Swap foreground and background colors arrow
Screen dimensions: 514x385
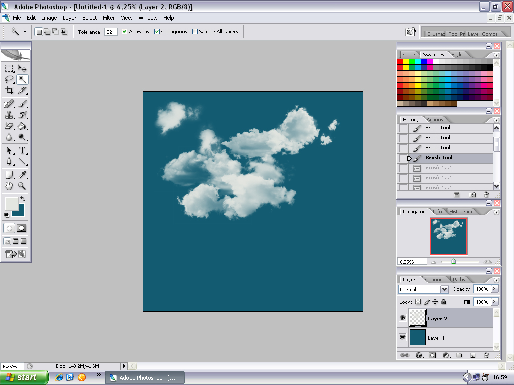click(x=23, y=199)
